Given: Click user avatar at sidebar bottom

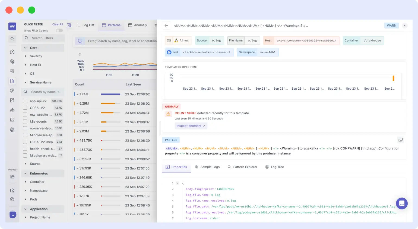Looking at the screenshot, I should pos(12,215).
